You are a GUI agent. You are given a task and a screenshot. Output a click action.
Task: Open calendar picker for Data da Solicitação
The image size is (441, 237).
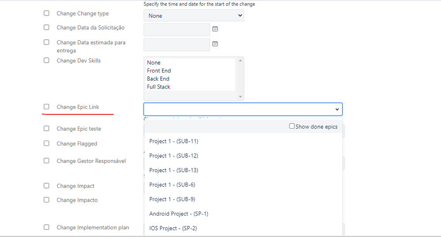[x=215, y=29]
